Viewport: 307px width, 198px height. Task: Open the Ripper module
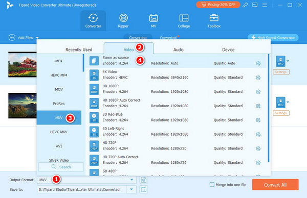(123, 21)
